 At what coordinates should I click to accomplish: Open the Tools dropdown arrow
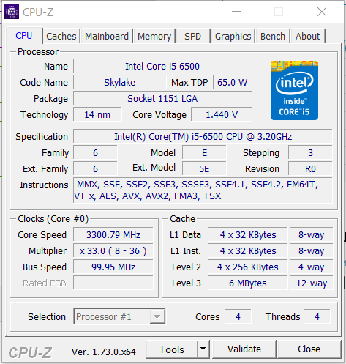pyautogui.click(x=203, y=349)
